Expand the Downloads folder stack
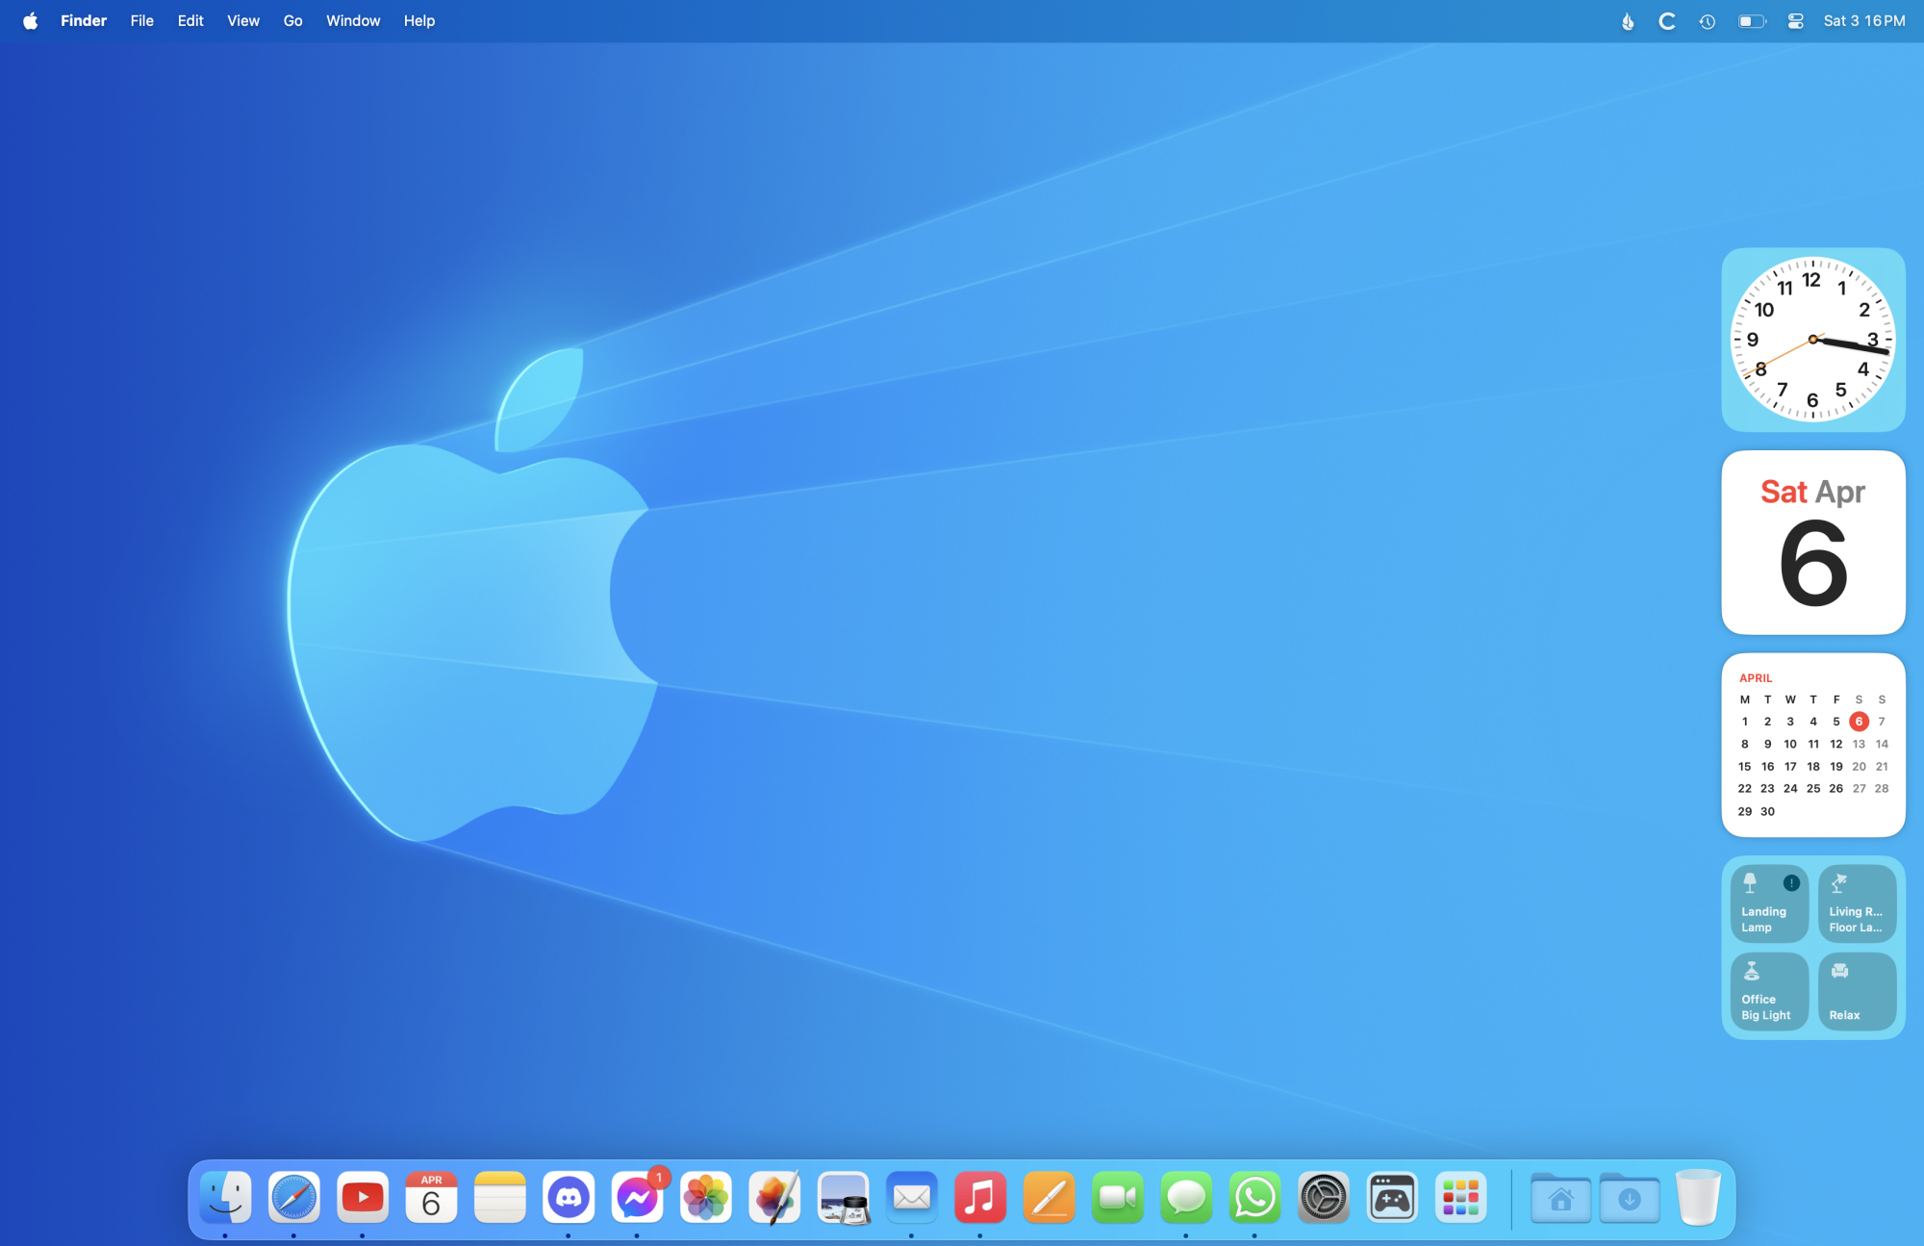 1630,1198
